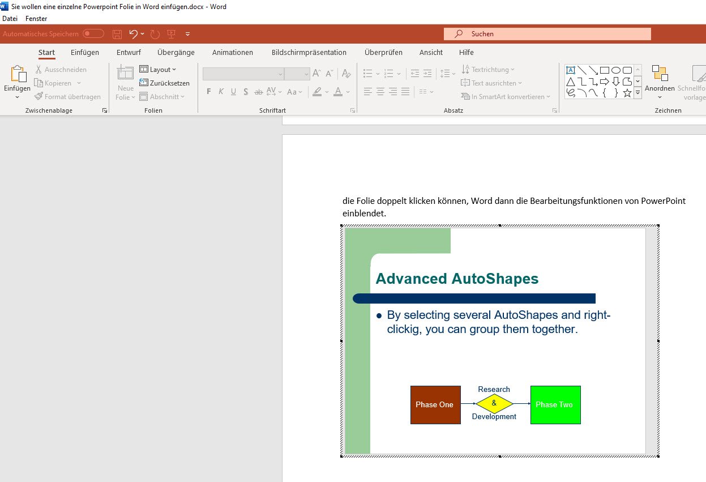706x482 pixels.
Task: Expand the shapes gallery with More arrow
Action: point(637,92)
